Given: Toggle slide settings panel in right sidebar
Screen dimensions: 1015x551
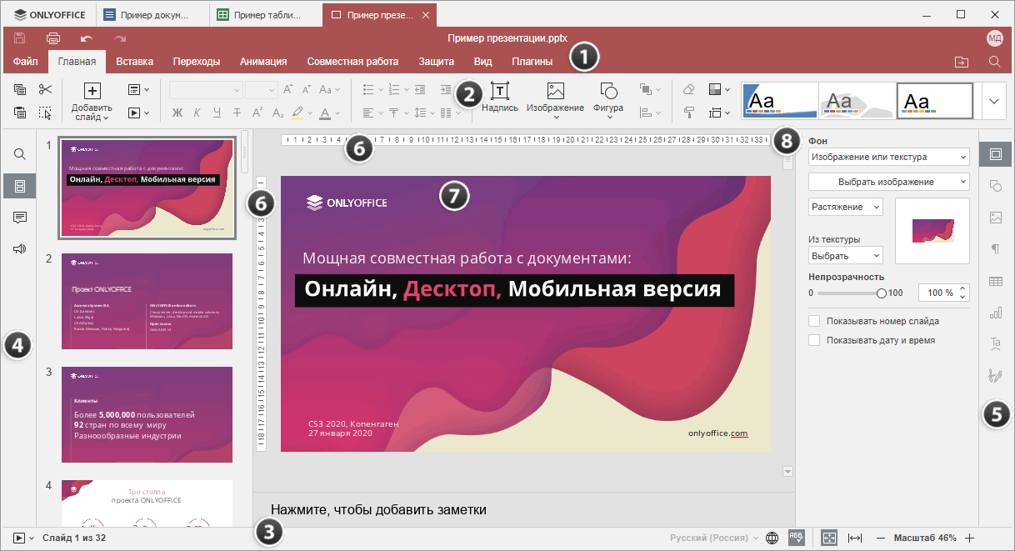Looking at the screenshot, I should [x=995, y=154].
